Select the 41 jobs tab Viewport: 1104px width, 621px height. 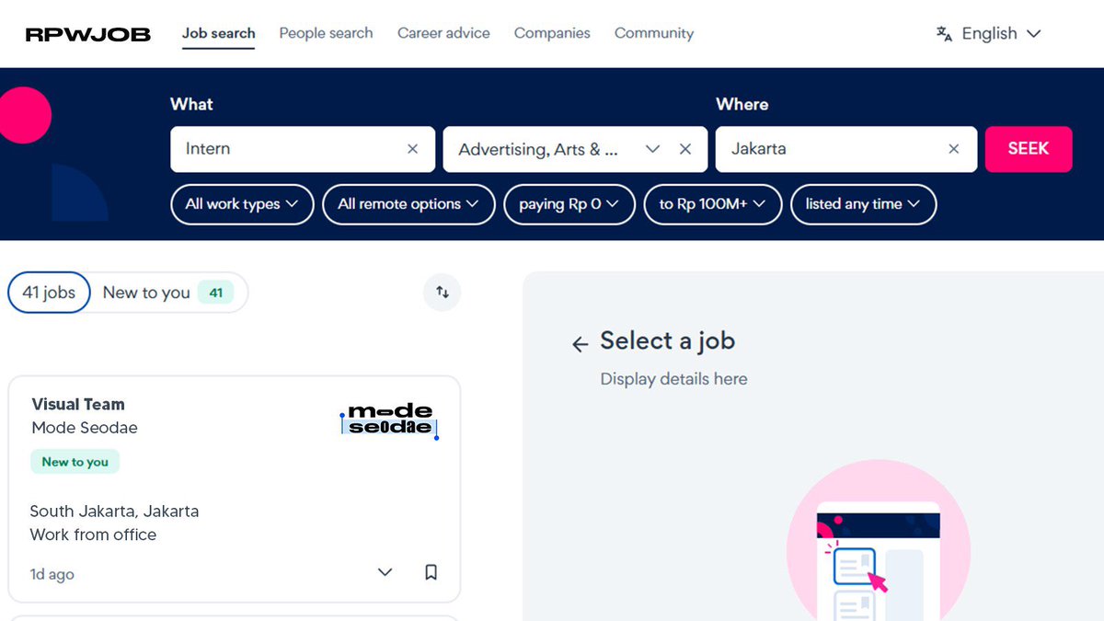click(x=49, y=293)
